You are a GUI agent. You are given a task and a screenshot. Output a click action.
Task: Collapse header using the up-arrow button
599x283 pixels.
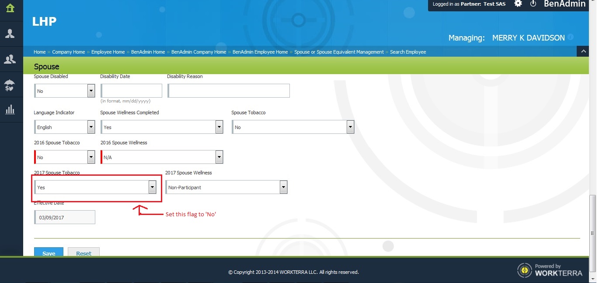[582, 52]
